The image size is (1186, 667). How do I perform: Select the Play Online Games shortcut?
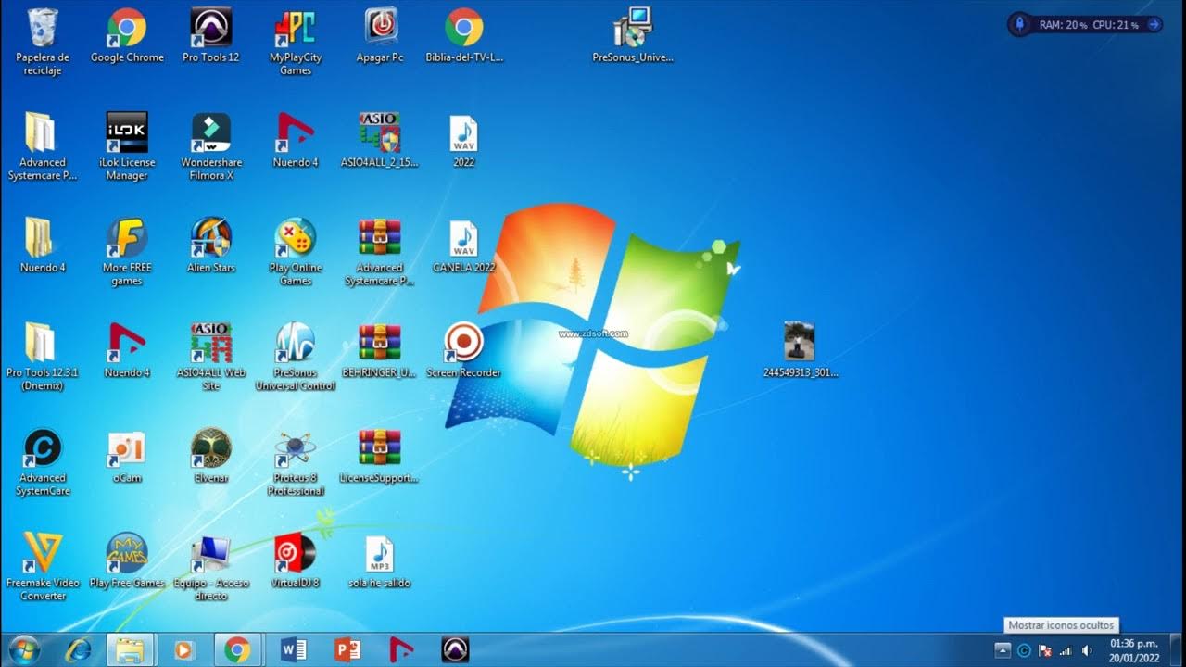pos(296,252)
